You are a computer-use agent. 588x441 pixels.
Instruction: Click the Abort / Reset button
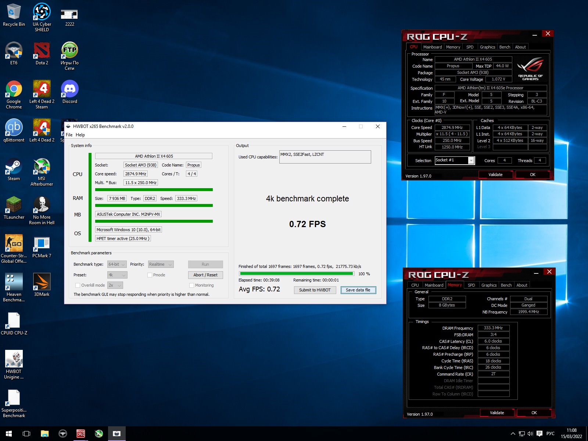tap(205, 275)
